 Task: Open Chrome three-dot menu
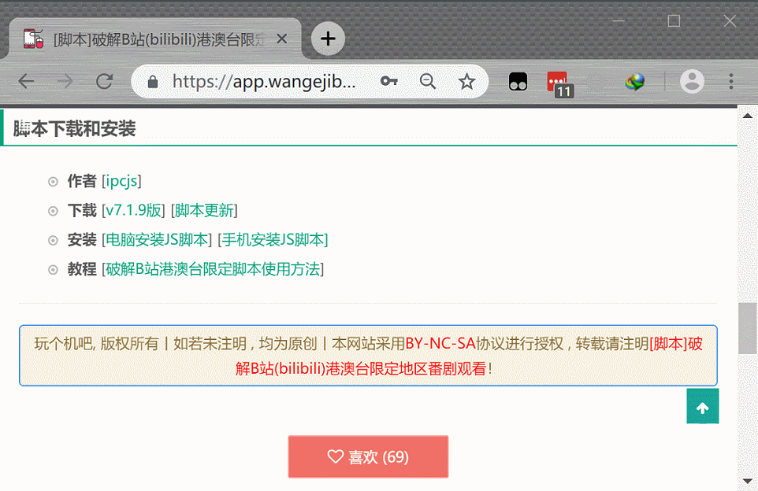tap(731, 81)
